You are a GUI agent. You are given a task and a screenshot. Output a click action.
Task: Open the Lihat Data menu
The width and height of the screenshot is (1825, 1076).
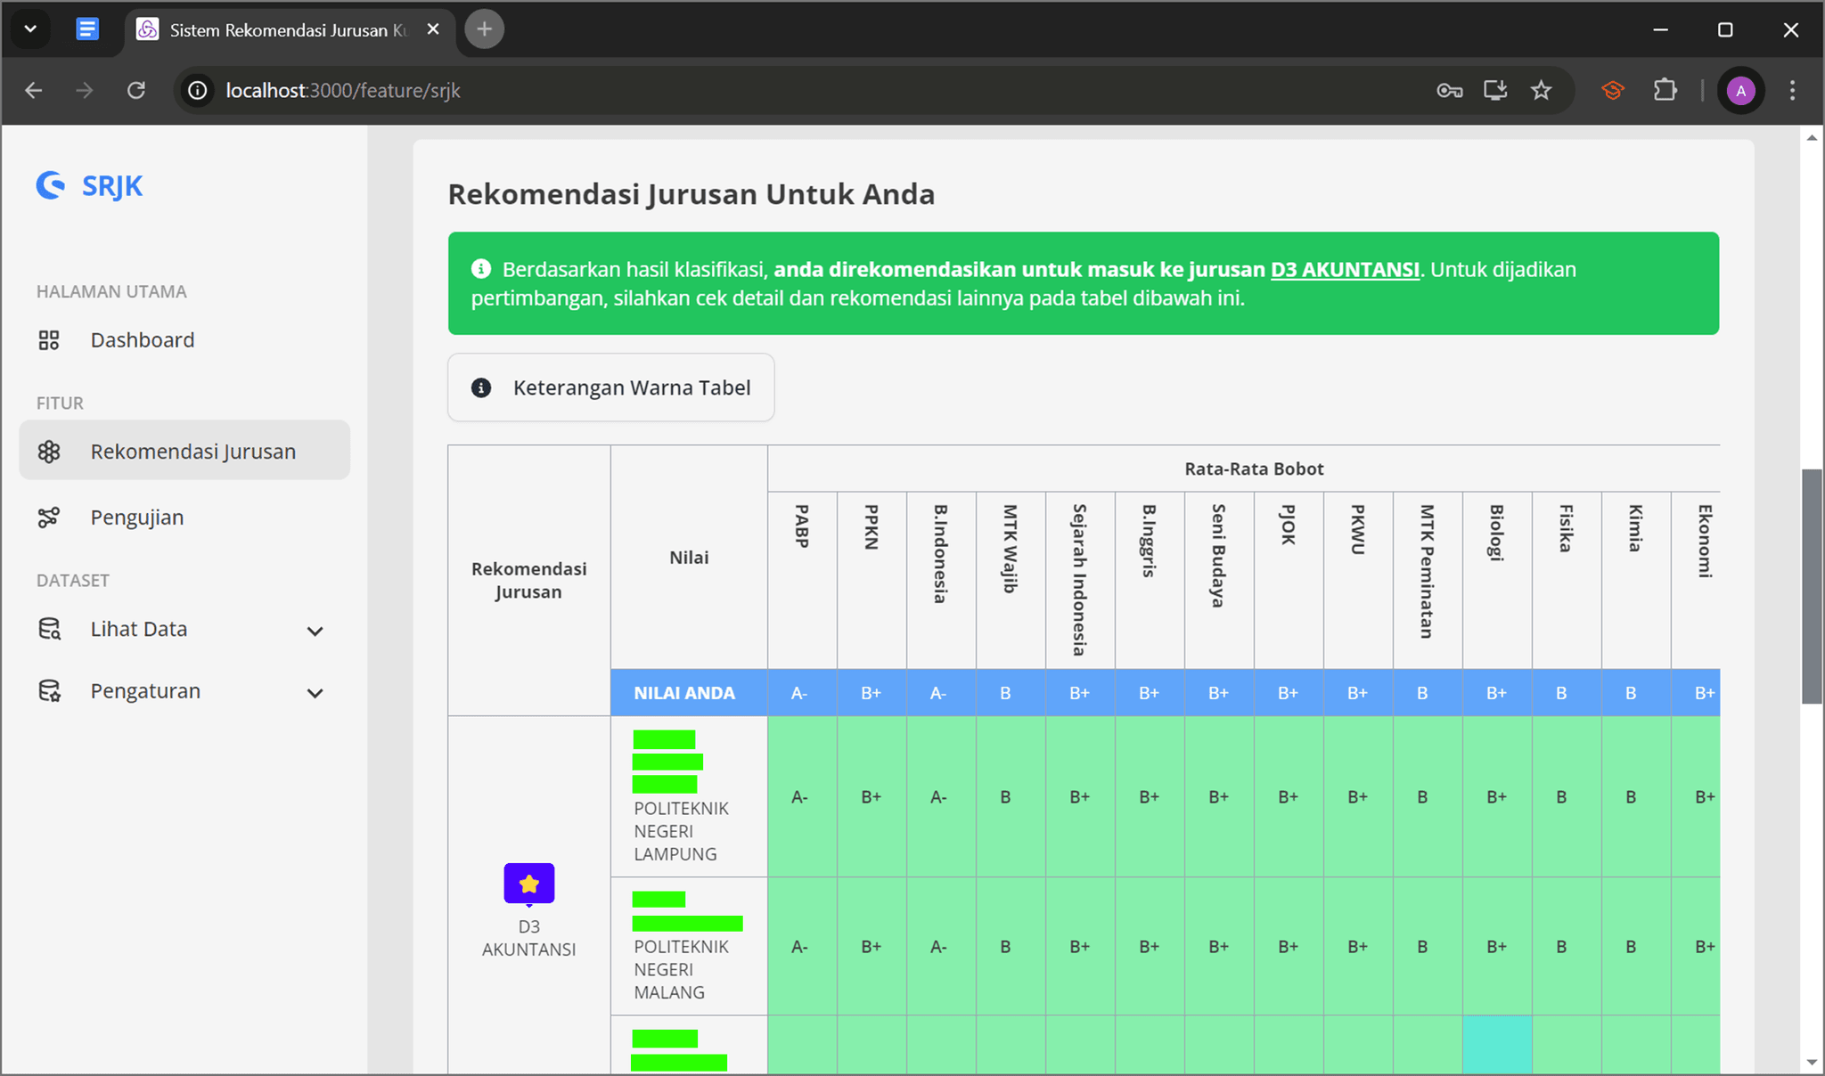[184, 629]
